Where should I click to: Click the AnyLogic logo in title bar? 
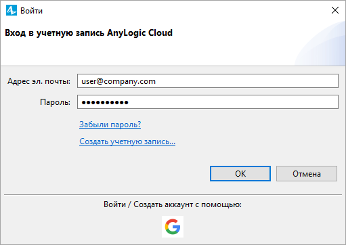tap(12, 10)
